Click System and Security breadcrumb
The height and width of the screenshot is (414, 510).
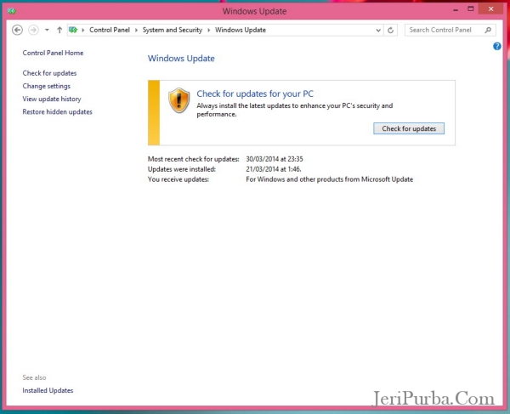click(x=172, y=30)
